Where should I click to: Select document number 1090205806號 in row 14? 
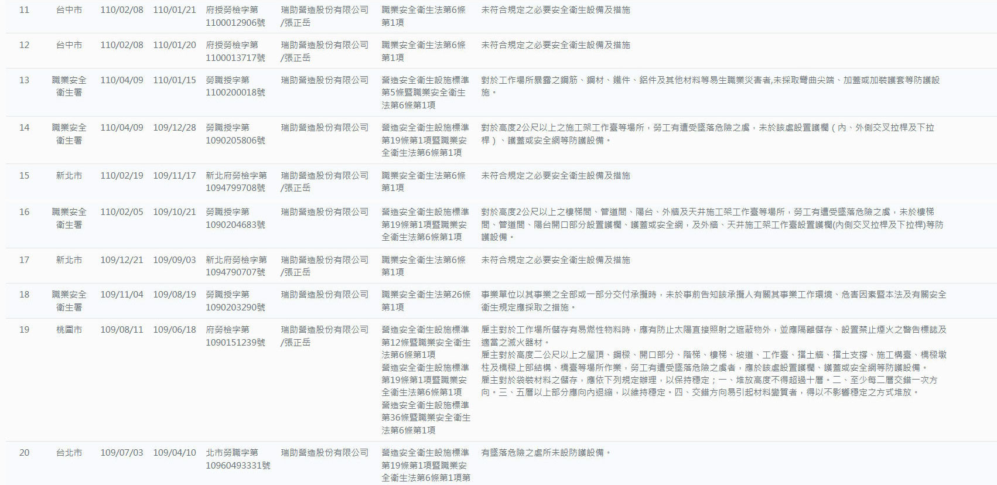pyautogui.click(x=235, y=141)
